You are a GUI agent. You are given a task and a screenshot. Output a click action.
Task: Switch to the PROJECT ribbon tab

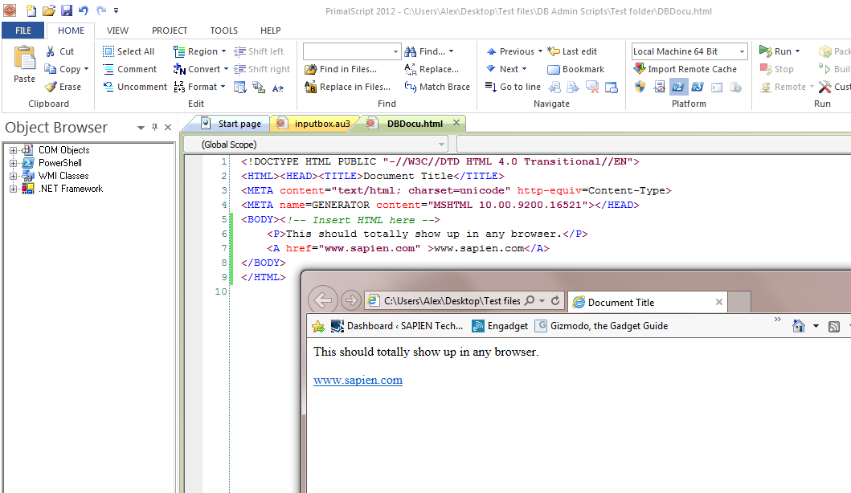click(170, 31)
